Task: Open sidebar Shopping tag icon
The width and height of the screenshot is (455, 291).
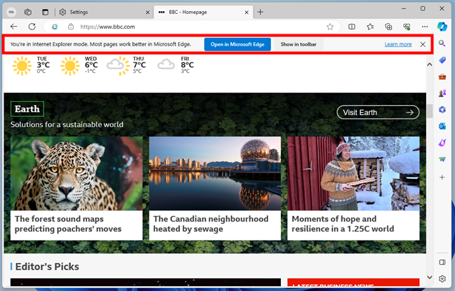Action: click(442, 60)
